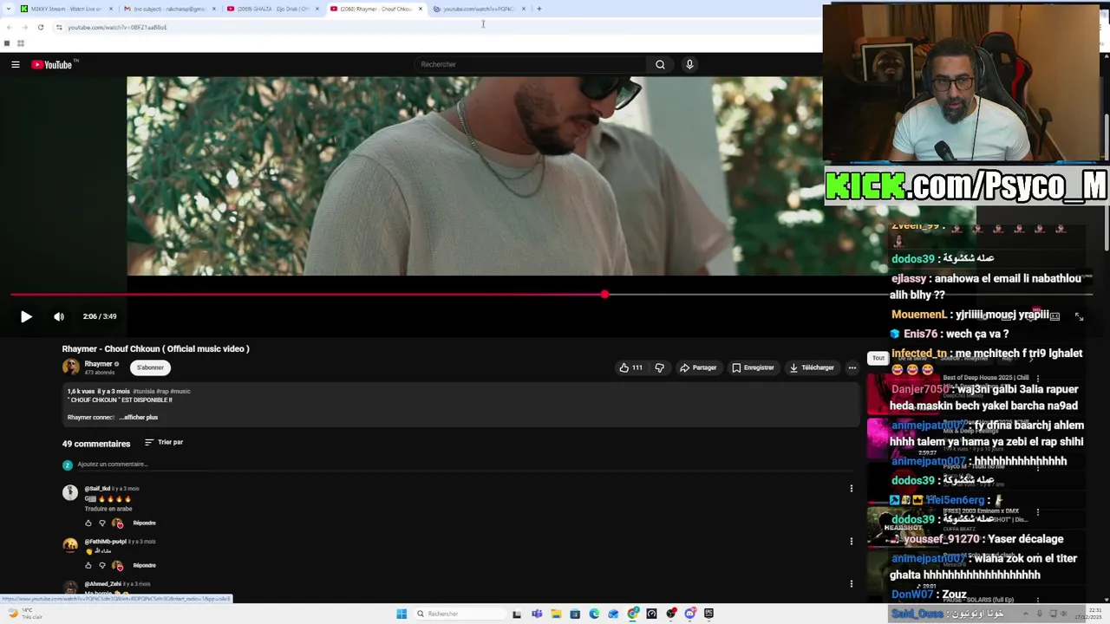The height and width of the screenshot is (624, 1110).
Task: Open the taskbar weather widget
Action: click(26, 614)
